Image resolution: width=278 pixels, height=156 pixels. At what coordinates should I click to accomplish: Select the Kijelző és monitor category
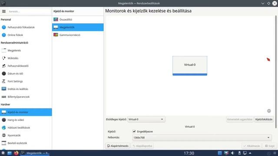26,112
